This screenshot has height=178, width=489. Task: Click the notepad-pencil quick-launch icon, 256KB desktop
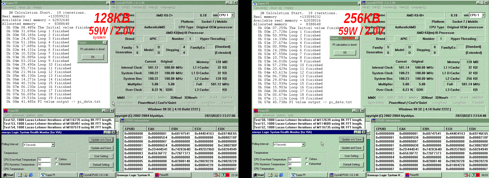point(270,175)
